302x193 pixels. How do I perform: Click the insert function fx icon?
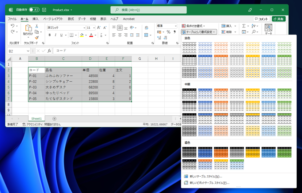[49, 51]
